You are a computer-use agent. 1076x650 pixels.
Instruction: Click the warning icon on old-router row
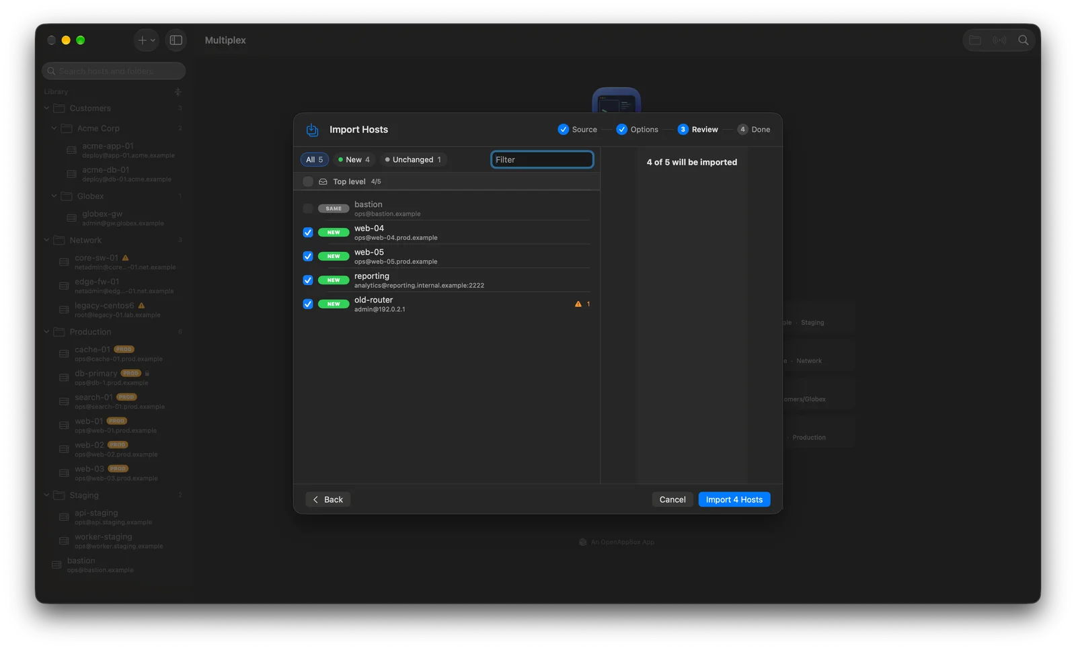click(578, 304)
